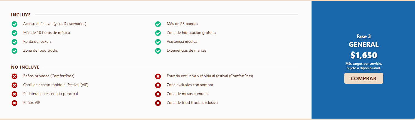Click the green check for Asistencia médica
This screenshot has height=120, width=415.
158,42
